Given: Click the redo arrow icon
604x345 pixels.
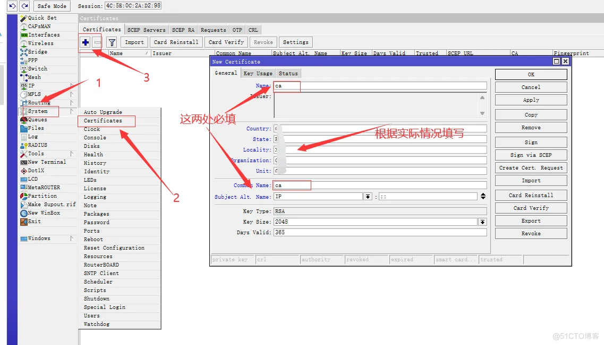Looking at the screenshot, I should (x=24, y=6).
